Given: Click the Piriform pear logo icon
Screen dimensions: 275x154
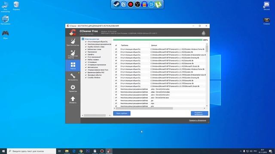Looking at the screenshot, I should pos(203,33).
